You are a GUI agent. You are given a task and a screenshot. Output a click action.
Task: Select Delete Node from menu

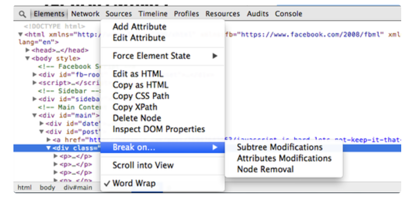(x=162, y=118)
